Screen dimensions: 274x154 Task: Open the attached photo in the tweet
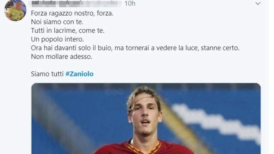(x=146, y=119)
